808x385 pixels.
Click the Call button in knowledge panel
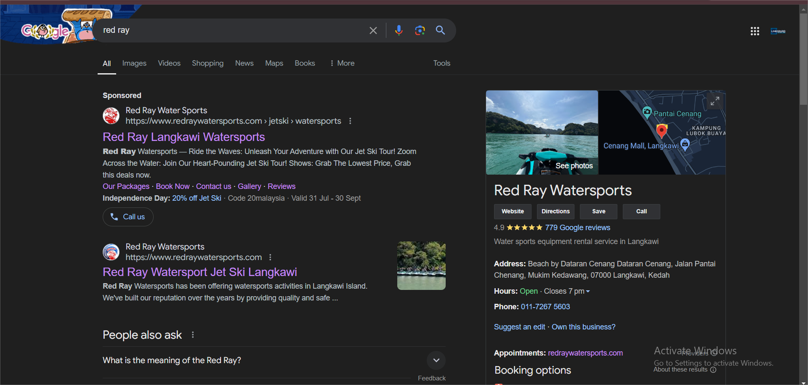(641, 212)
